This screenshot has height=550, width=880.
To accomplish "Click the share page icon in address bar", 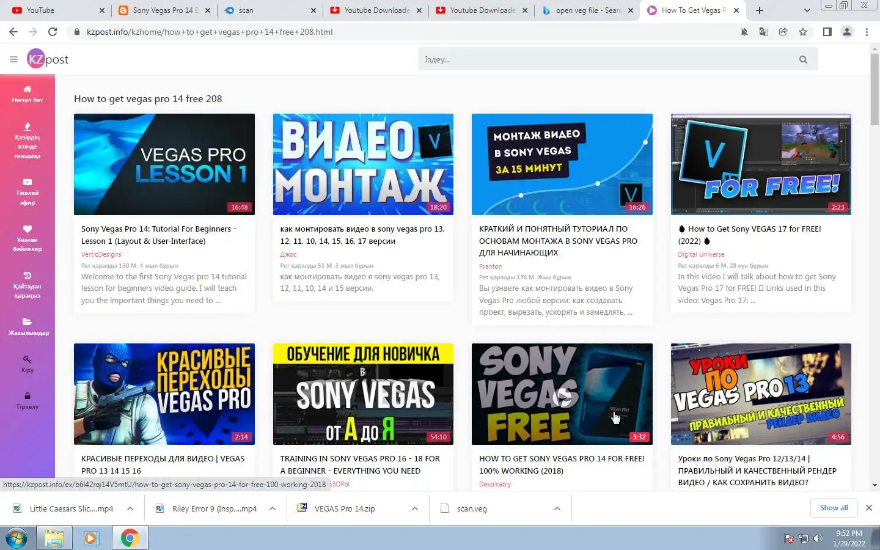I will (x=783, y=32).
